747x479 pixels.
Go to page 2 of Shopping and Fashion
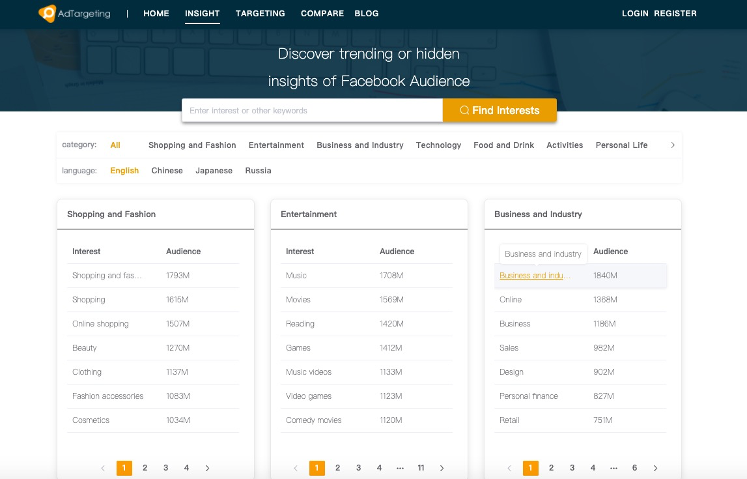[145, 468]
